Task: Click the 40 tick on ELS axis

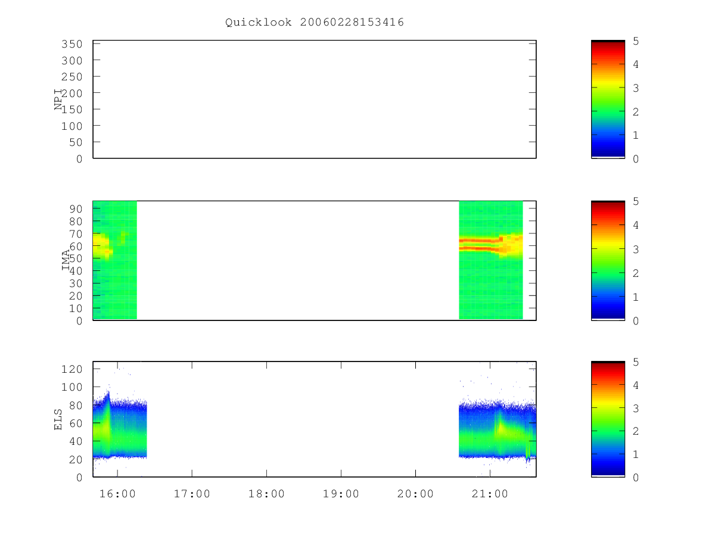Action: click(75, 441)
